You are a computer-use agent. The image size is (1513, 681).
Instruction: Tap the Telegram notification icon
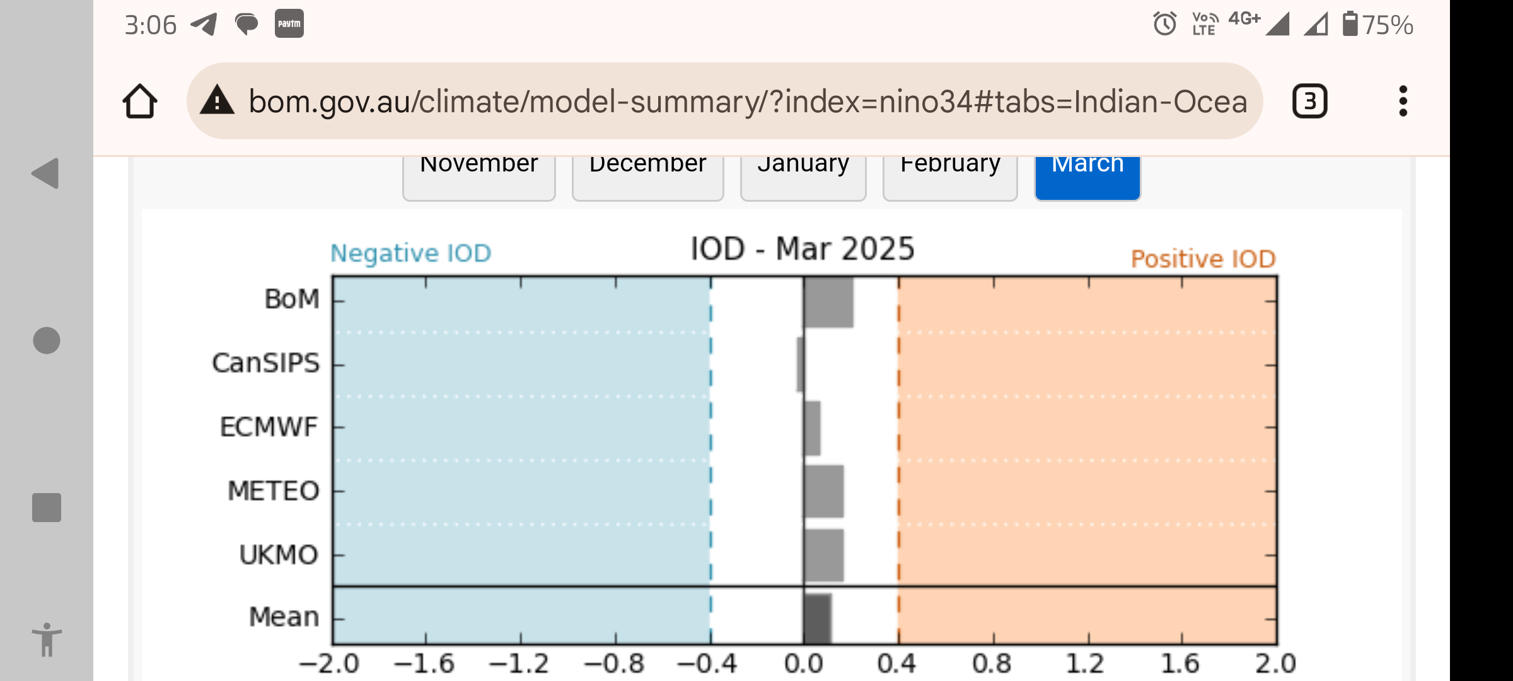pos(204,25)
